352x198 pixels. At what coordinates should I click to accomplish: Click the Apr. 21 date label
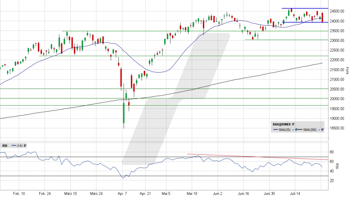tap(145, 194)
